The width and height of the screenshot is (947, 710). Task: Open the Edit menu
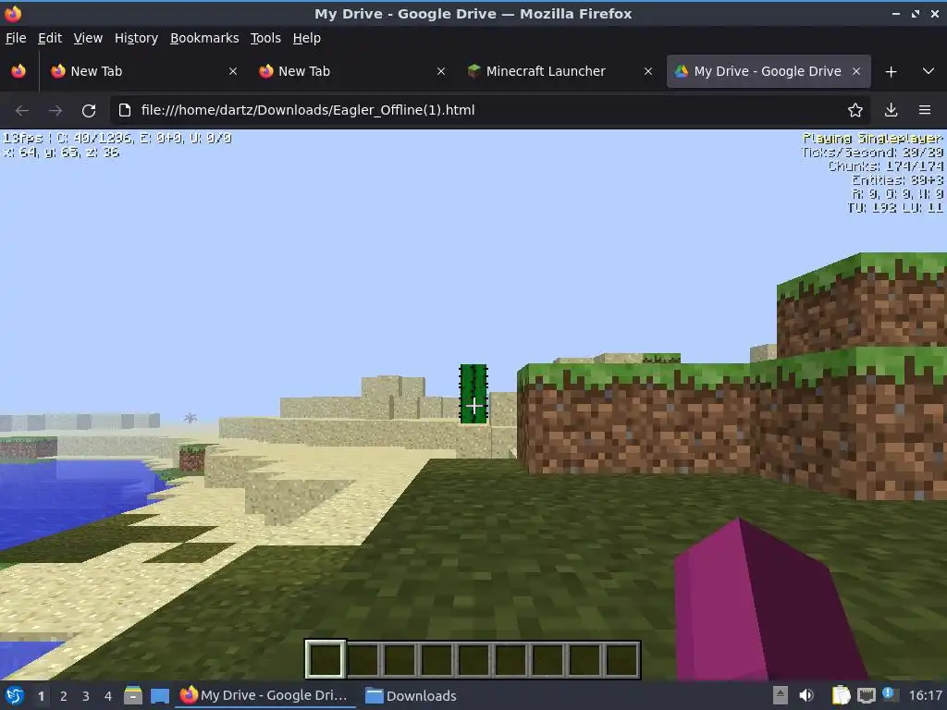(x=50, y=38)
